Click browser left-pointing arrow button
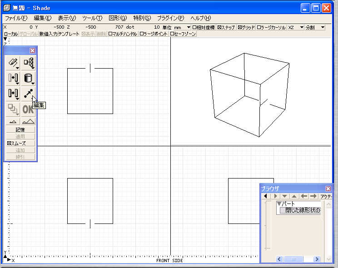338x268 pixels. pyautogui.click(x=304, y=196)
